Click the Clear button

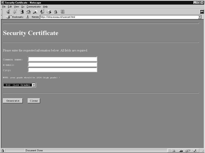click(x=34, y=101)
